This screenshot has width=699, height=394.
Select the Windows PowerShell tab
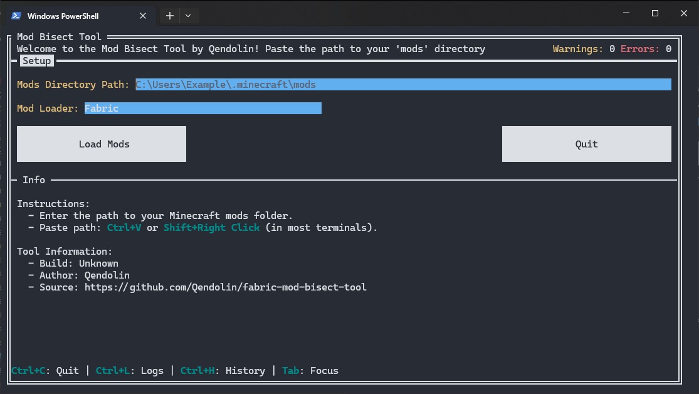[80, 16]
